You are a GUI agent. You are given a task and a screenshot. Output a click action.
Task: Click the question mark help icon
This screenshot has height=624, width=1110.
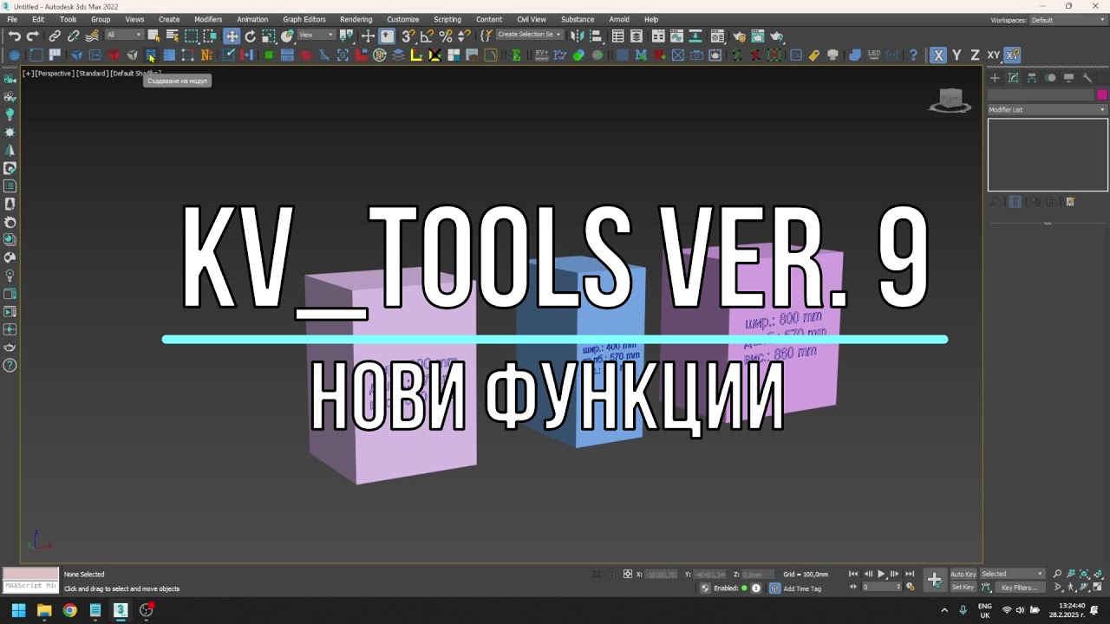[x=913, y=55]
